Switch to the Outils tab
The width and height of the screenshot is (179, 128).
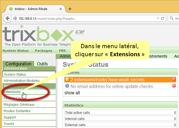tap(42, 64)
